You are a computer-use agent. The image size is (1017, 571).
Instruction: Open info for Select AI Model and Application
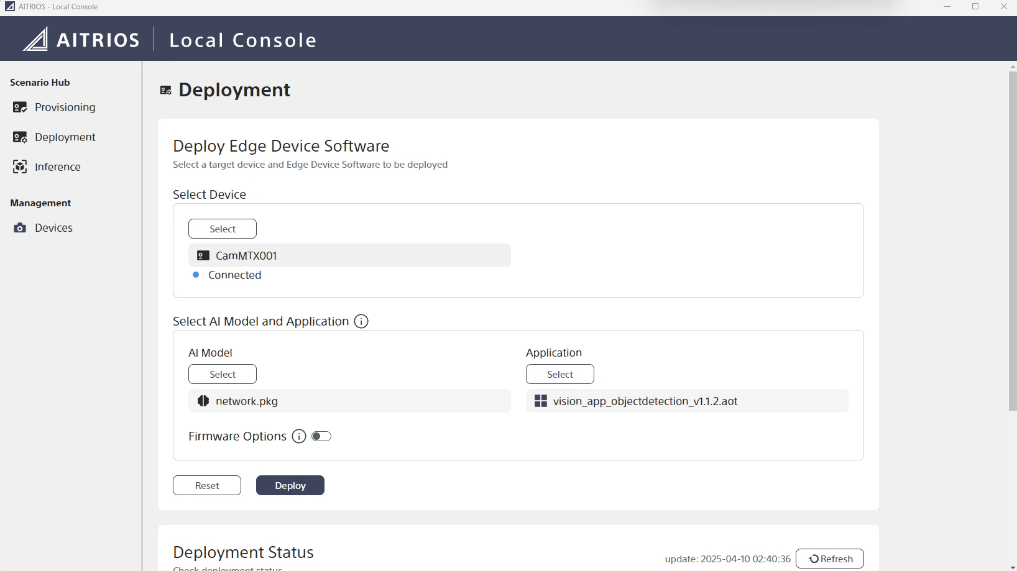tap(361, 321)
